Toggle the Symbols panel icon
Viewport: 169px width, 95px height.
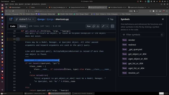pyautogui.click(x=112, y=26)
